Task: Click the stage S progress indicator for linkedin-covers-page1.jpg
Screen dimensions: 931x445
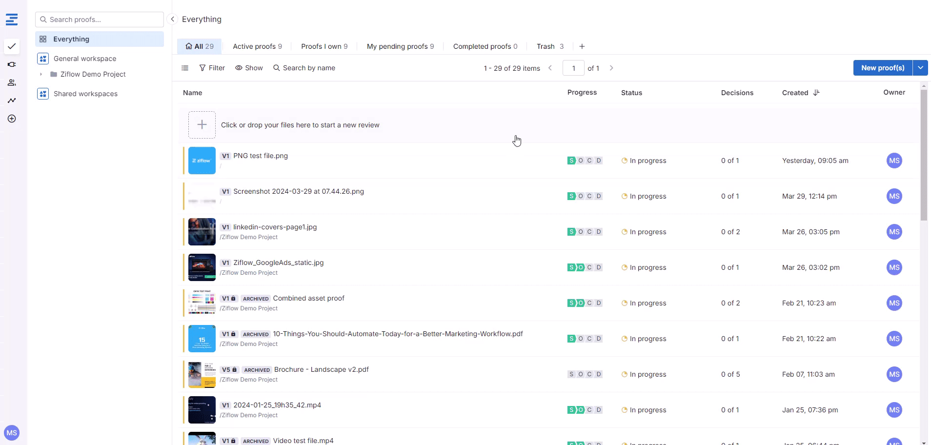Action: (571, 232)
